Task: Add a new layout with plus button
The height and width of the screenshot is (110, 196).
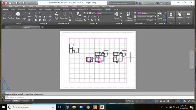Action: (32, 100)
